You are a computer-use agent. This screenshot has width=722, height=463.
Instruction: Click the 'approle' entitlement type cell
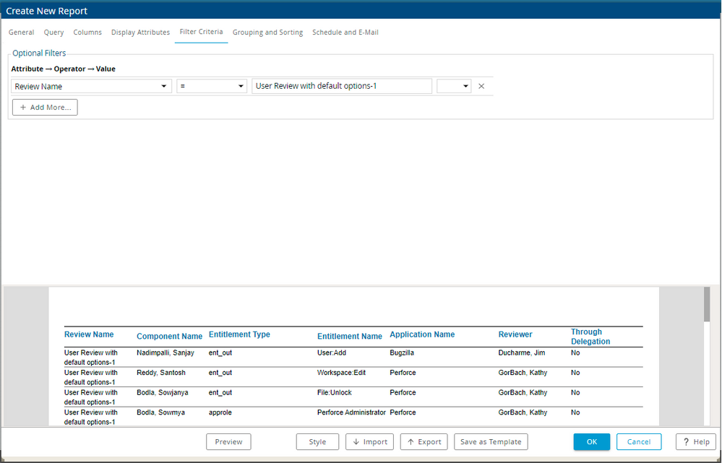[220, 412]
